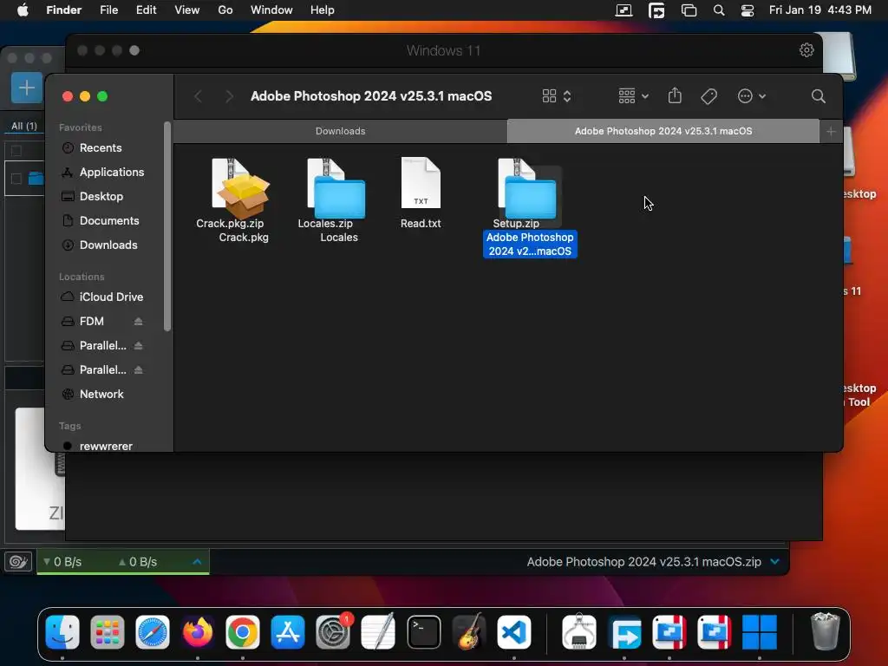Screen dimensions: 888x666
Task: Open the Go menu
Action: pyautogui.click(x=225, y=10)
